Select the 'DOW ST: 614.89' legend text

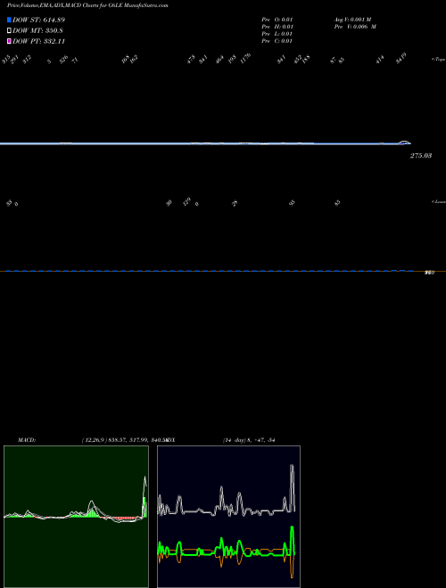coord(38,20)
